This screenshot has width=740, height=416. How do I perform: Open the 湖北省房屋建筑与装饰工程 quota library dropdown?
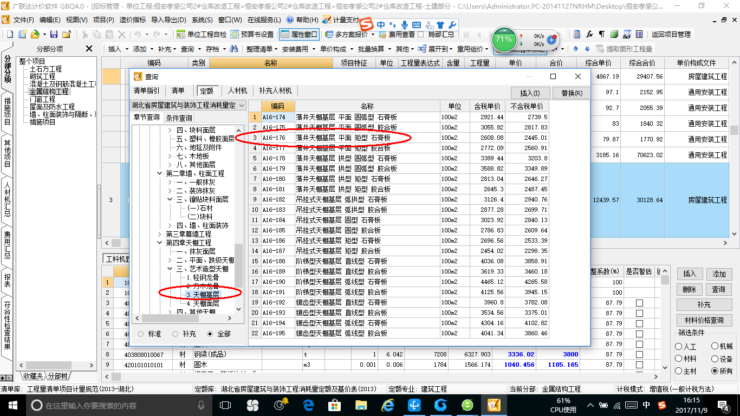[x=242, y=106]
